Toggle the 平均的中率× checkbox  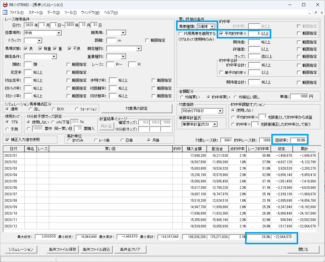[x=221, y=33]
